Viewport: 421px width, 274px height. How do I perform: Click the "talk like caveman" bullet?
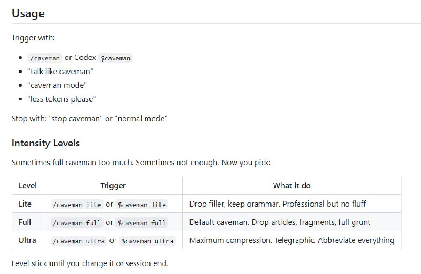(61, 72)
